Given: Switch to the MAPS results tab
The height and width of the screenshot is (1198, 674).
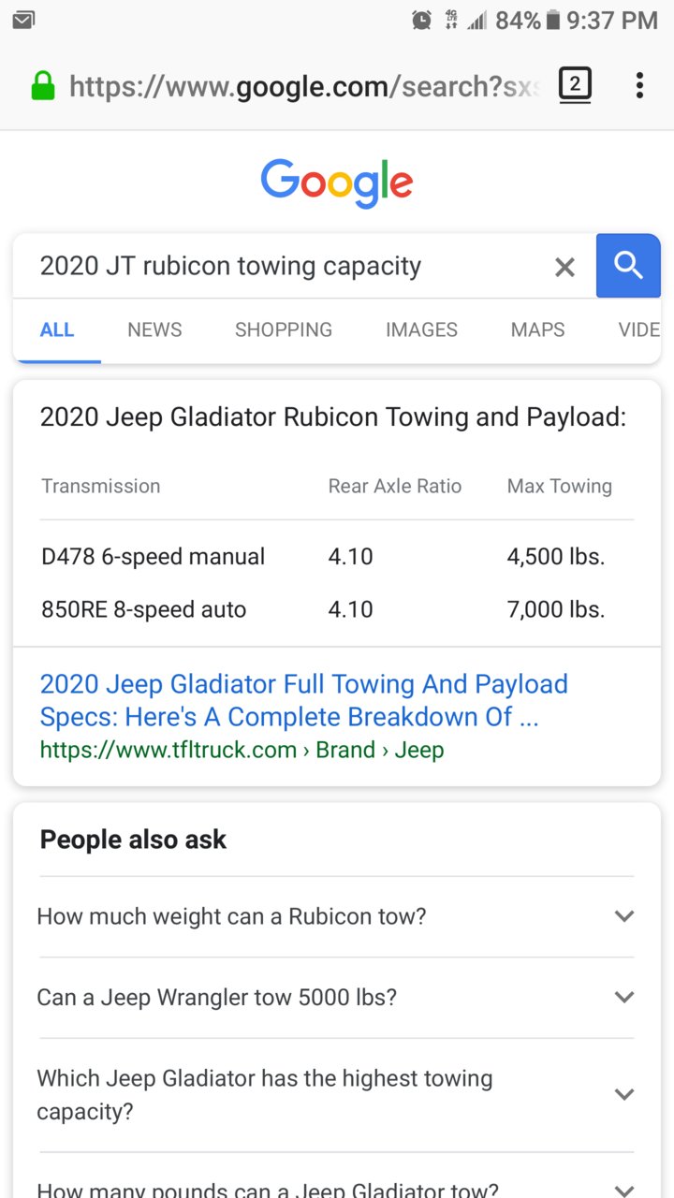Looking at the screenshot, I should click(537, 329).
